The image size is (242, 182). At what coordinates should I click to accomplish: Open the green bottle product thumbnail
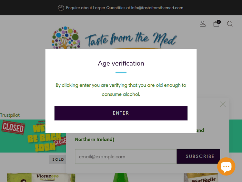tap(121, 177)
